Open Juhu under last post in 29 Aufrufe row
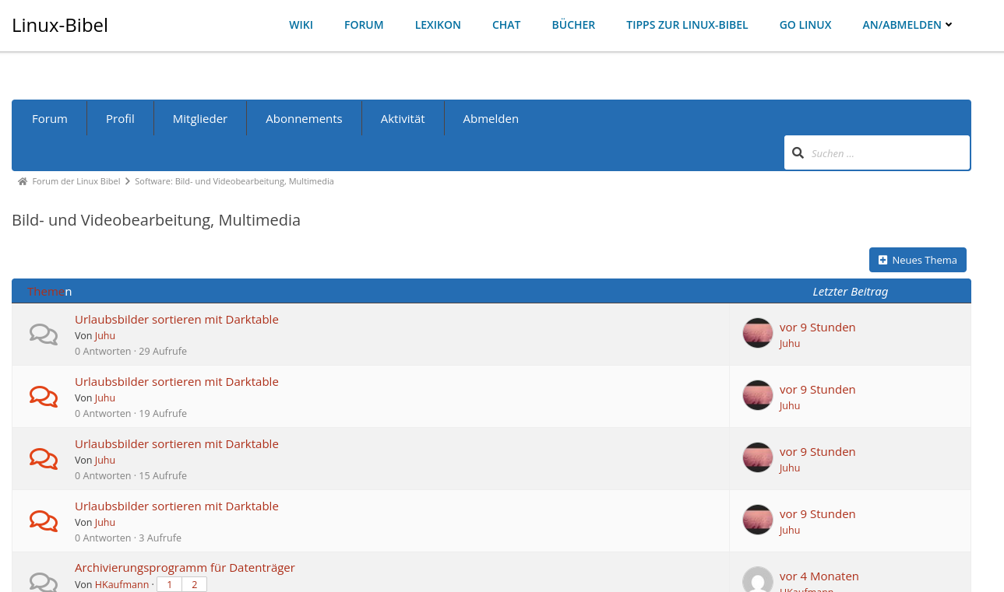This screenshot has width=1004, height=592. [x=790, y=343]
